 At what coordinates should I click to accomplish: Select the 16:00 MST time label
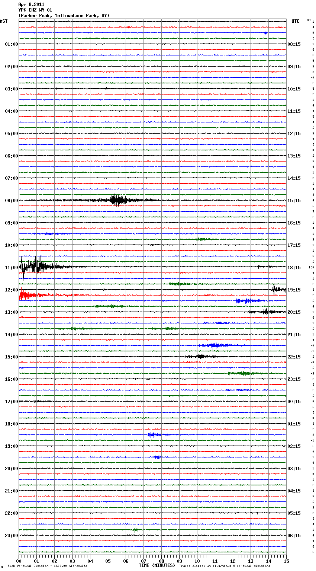[x=12, y=379]
